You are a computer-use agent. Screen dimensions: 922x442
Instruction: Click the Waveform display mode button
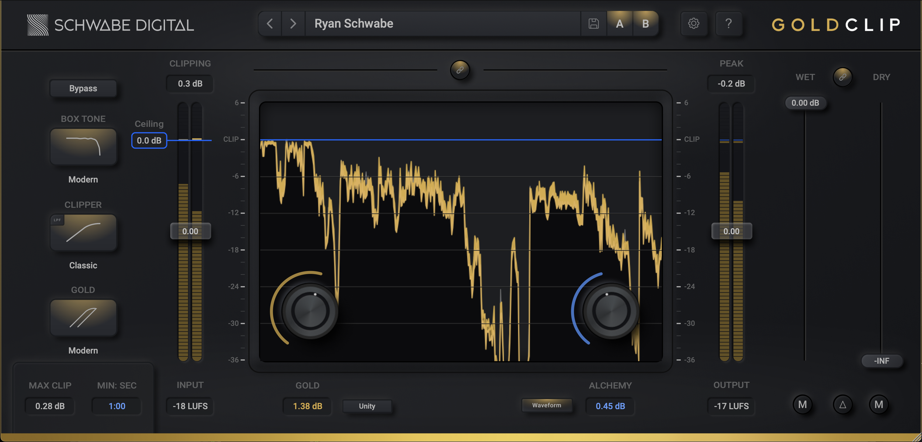[547, 405]
